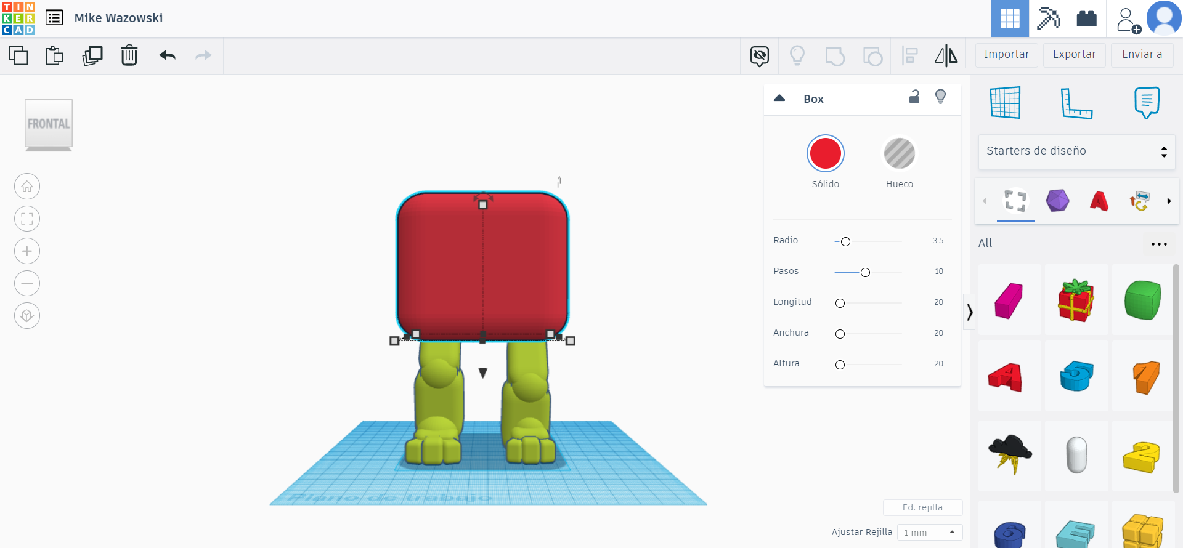Click the Radio value 3.5 field
1183x548 pixels.
(x=938, y=241)
